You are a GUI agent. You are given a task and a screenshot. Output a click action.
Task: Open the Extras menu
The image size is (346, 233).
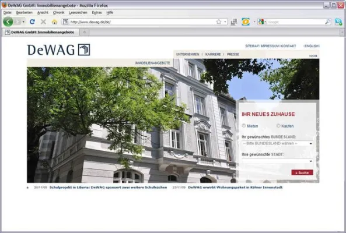(x=97, y=13)
